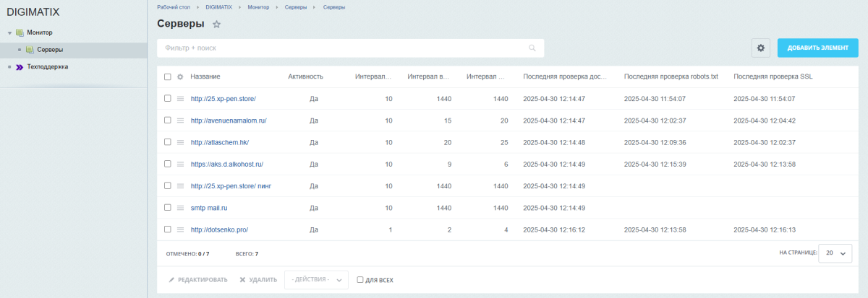
Task: Open the Действия actions dropdown
Action: coord(317,280)
